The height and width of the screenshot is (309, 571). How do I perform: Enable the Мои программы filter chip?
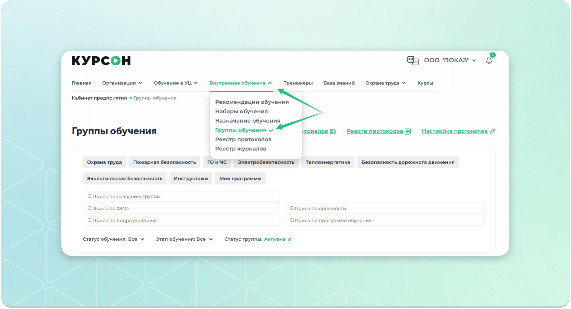(x=240, y=178)
